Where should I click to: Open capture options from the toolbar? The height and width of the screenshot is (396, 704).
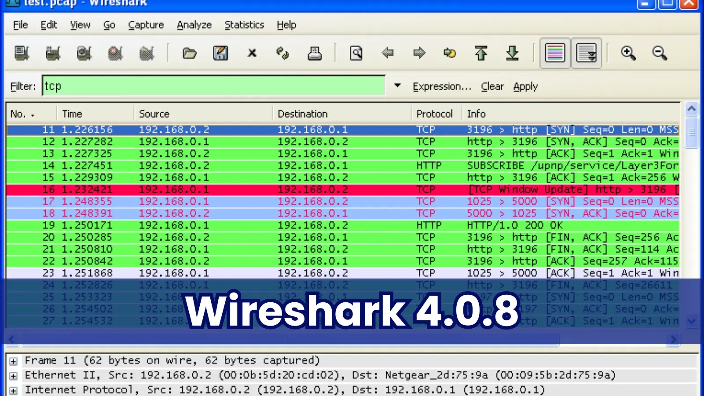pos(53,53)
